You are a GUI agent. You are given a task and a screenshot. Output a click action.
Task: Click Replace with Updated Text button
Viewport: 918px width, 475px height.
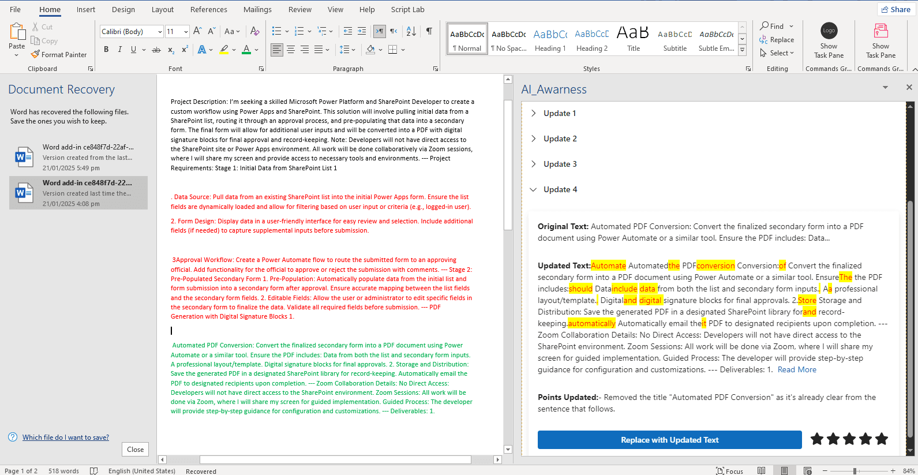coord(669,440)
